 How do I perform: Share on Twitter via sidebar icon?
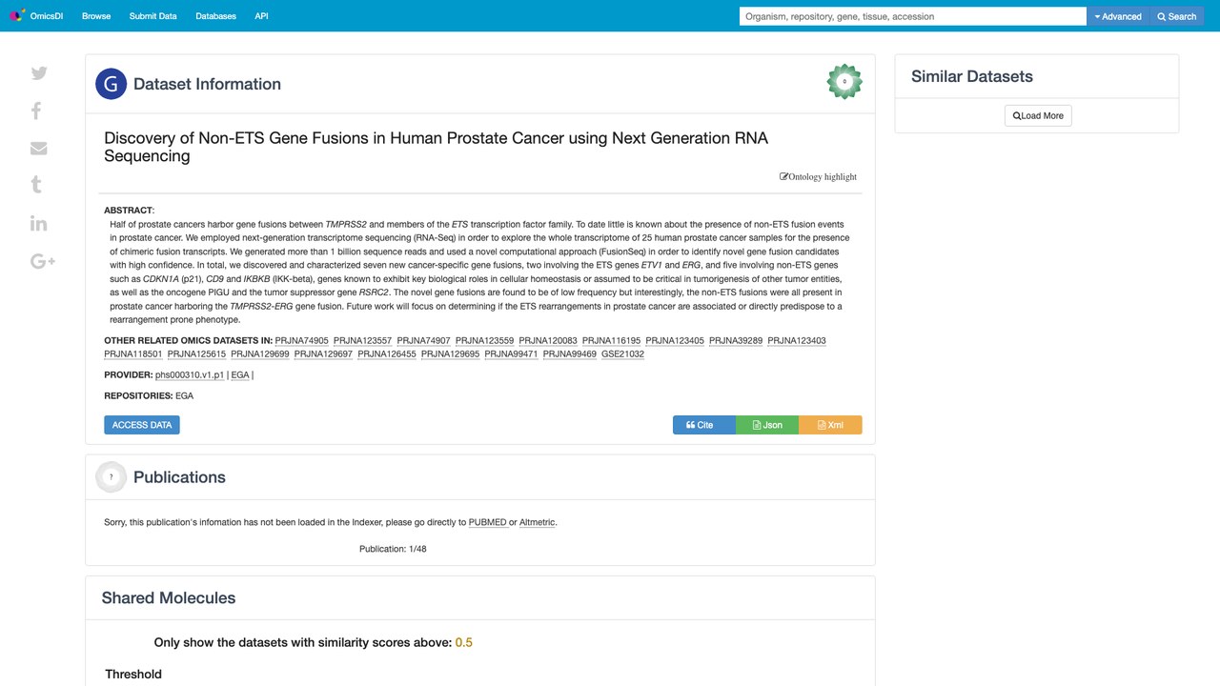(39, 73)
